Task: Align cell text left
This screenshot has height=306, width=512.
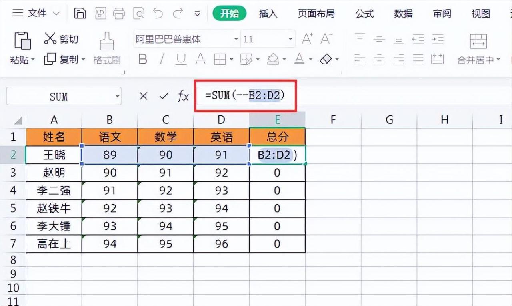Action: [360, 60]
